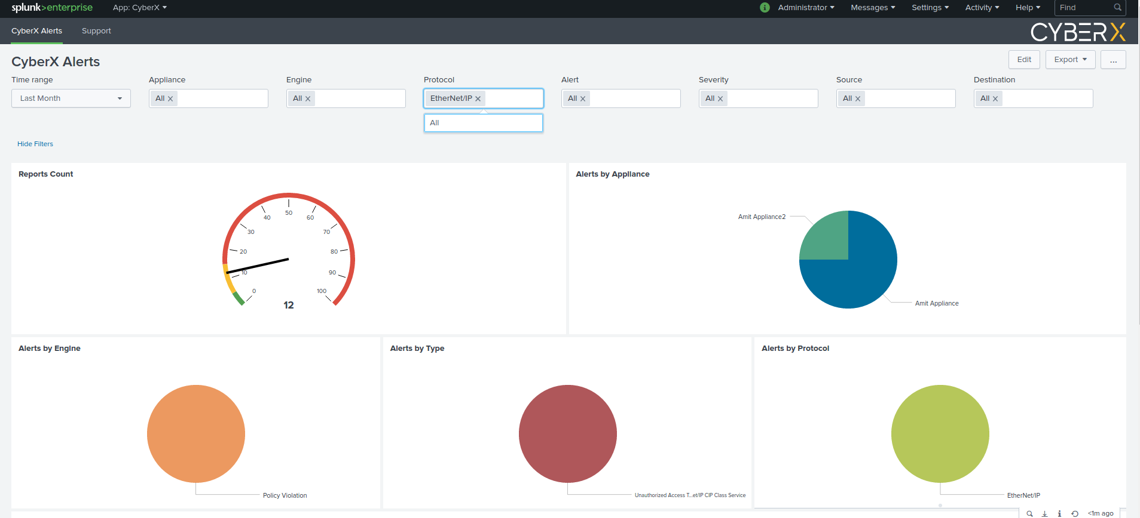Open the Activity menu
The width and height of the screenshot is (1140, 518).
(x=982, y=8)
